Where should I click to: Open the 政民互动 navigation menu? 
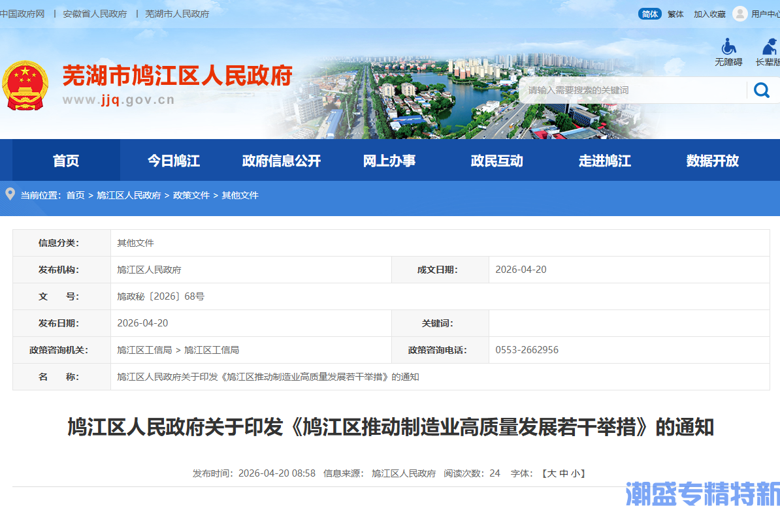coord(496,161)
